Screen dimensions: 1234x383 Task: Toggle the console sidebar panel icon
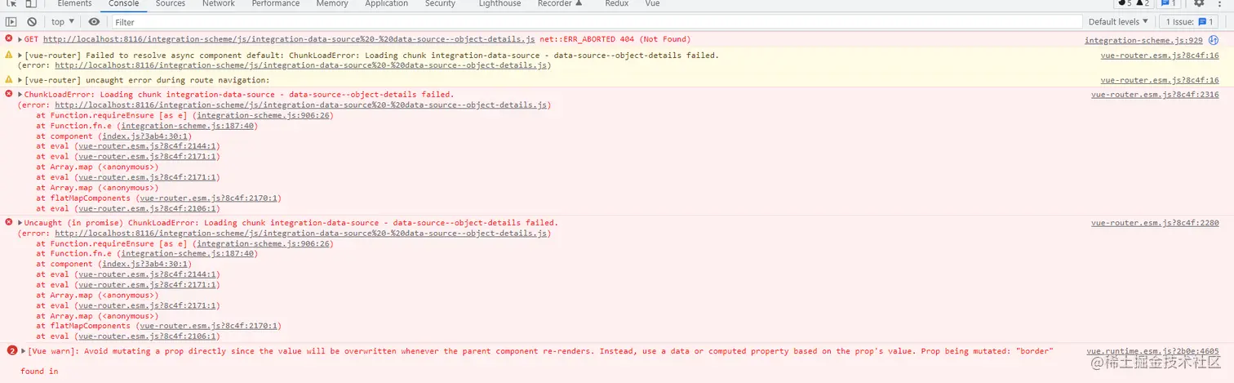point(11,22)
